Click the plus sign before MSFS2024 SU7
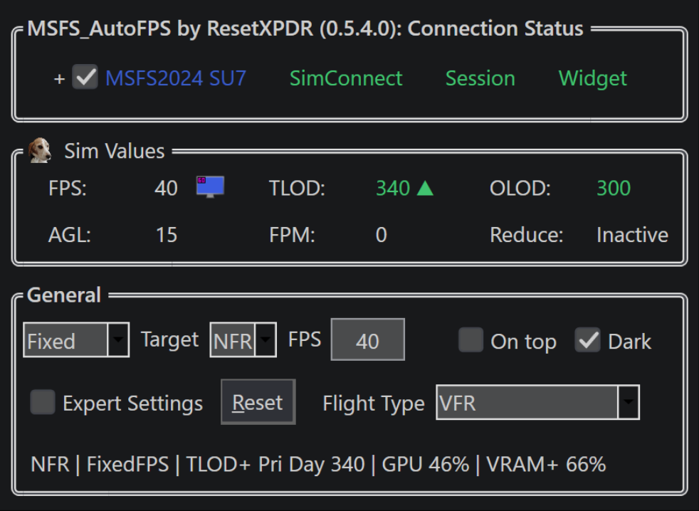The width and height of the screenshot is (699, 511). pos(59,79)
